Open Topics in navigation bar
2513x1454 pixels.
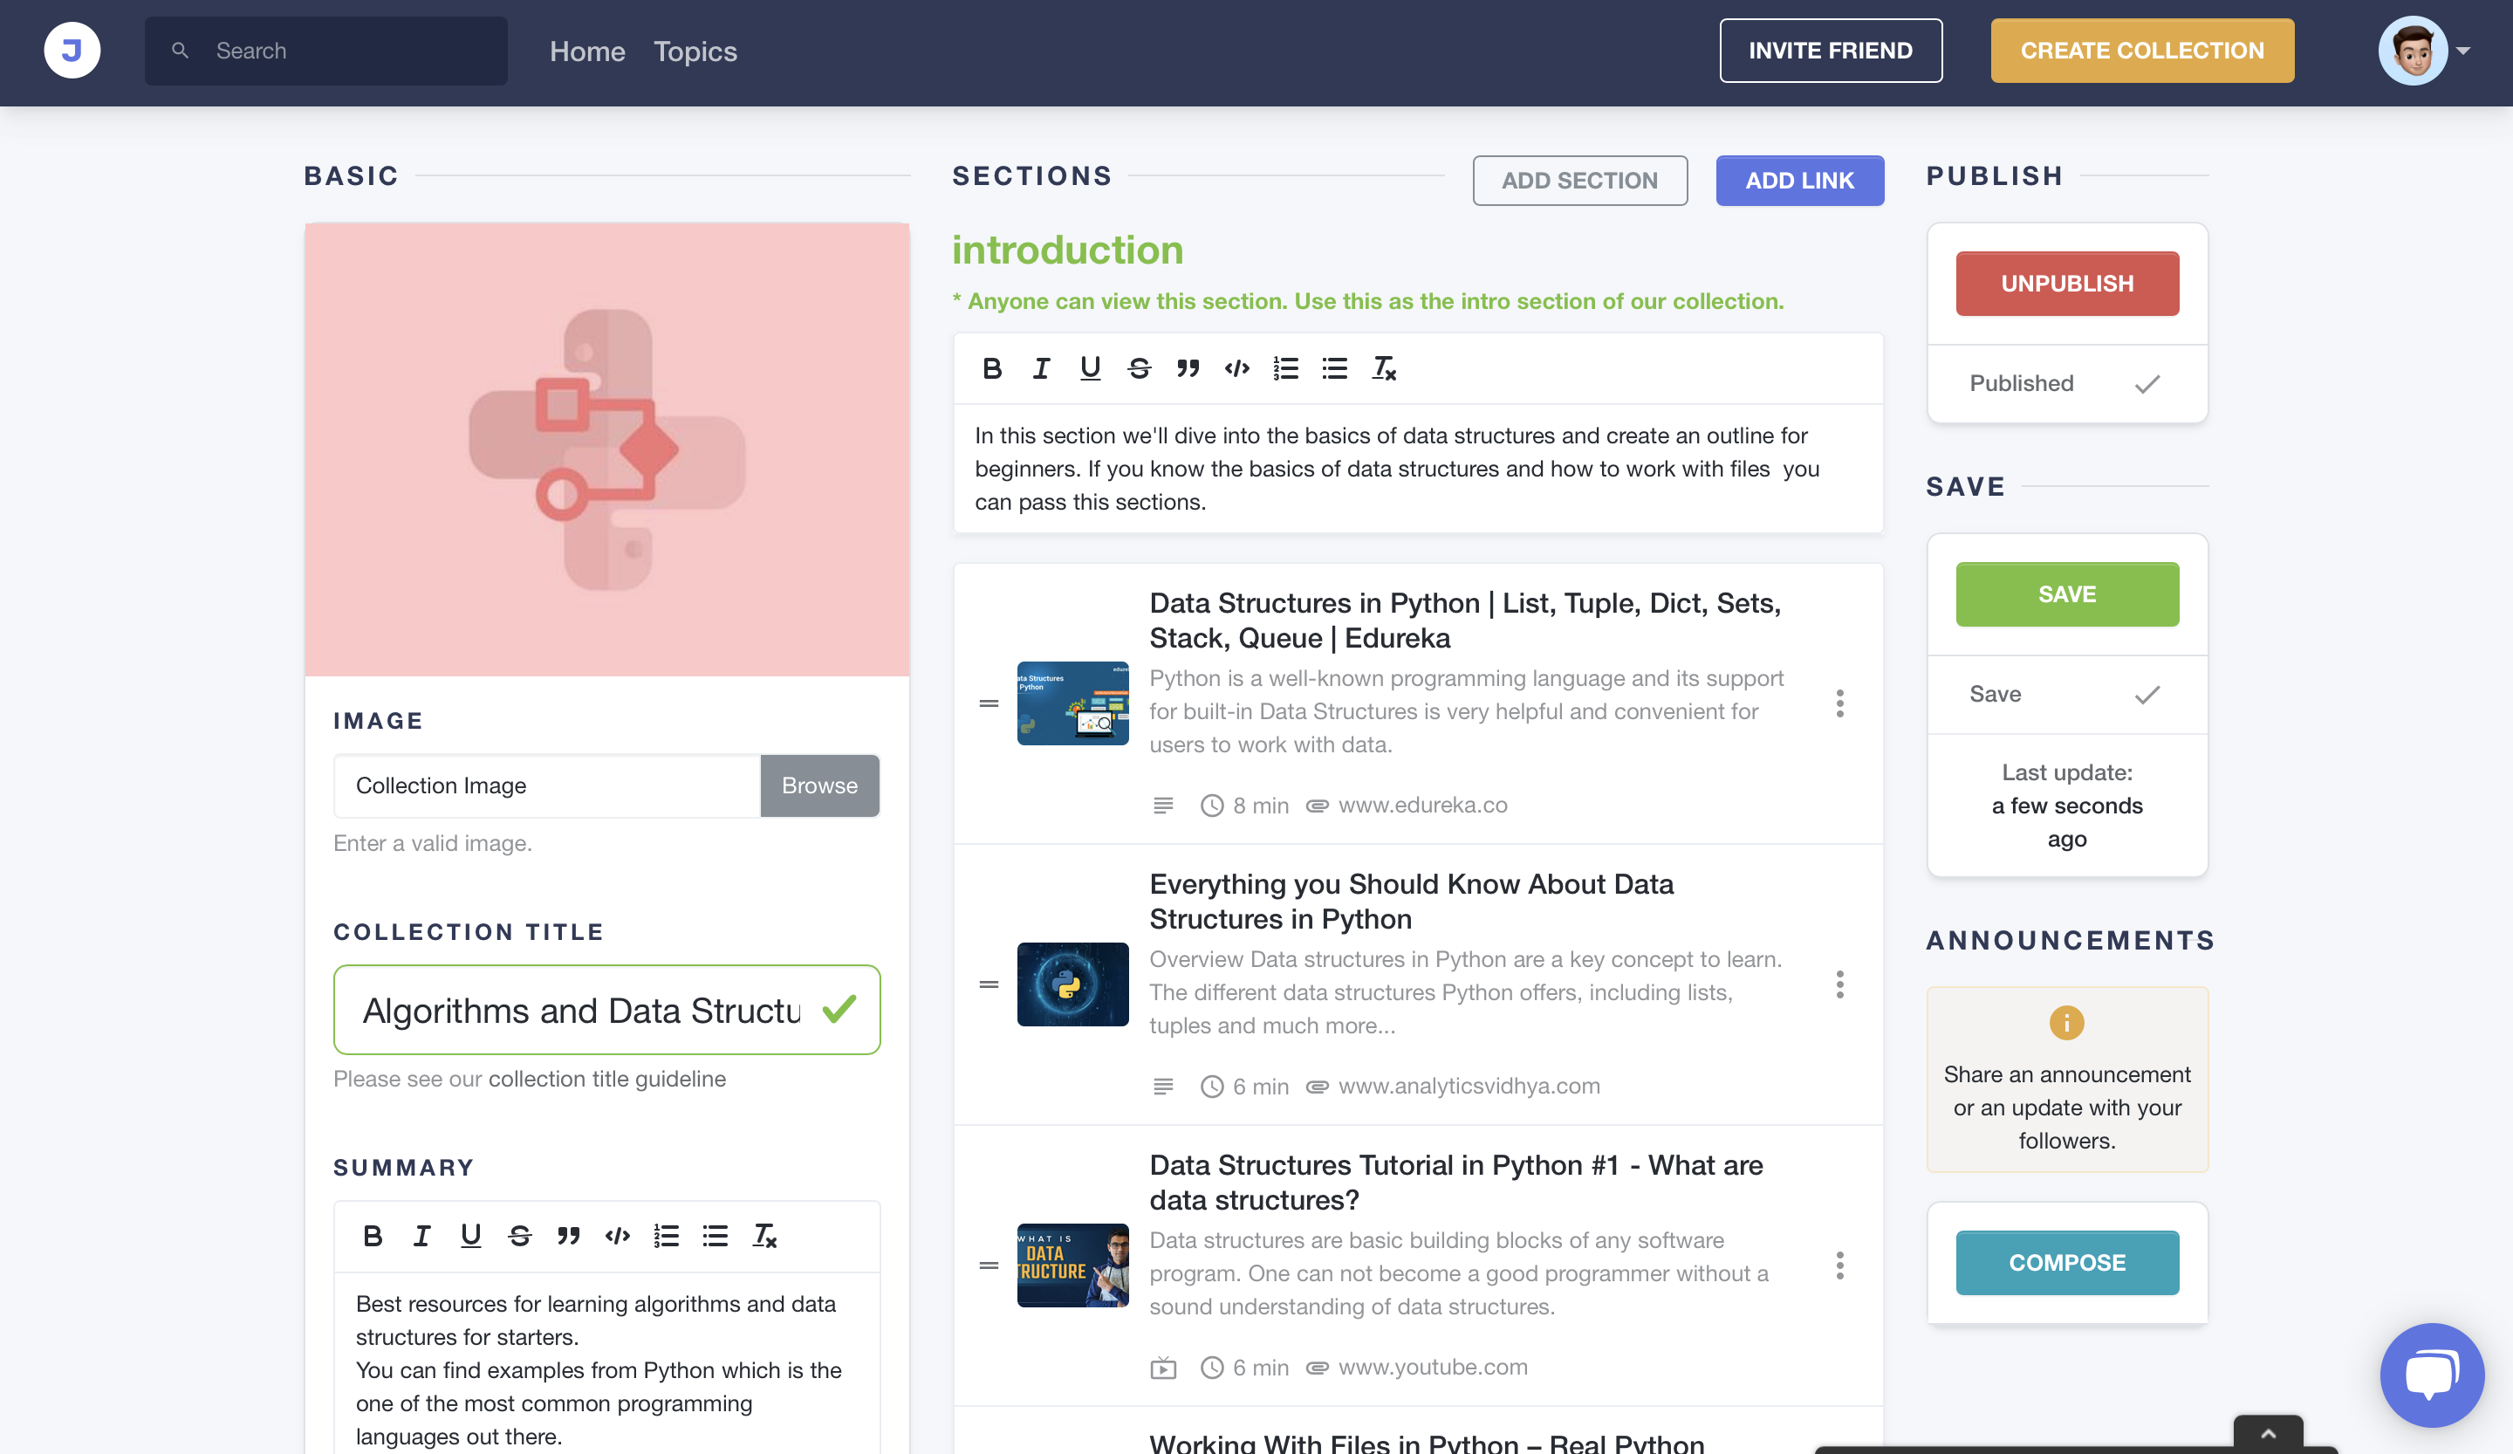coord(695,51)
